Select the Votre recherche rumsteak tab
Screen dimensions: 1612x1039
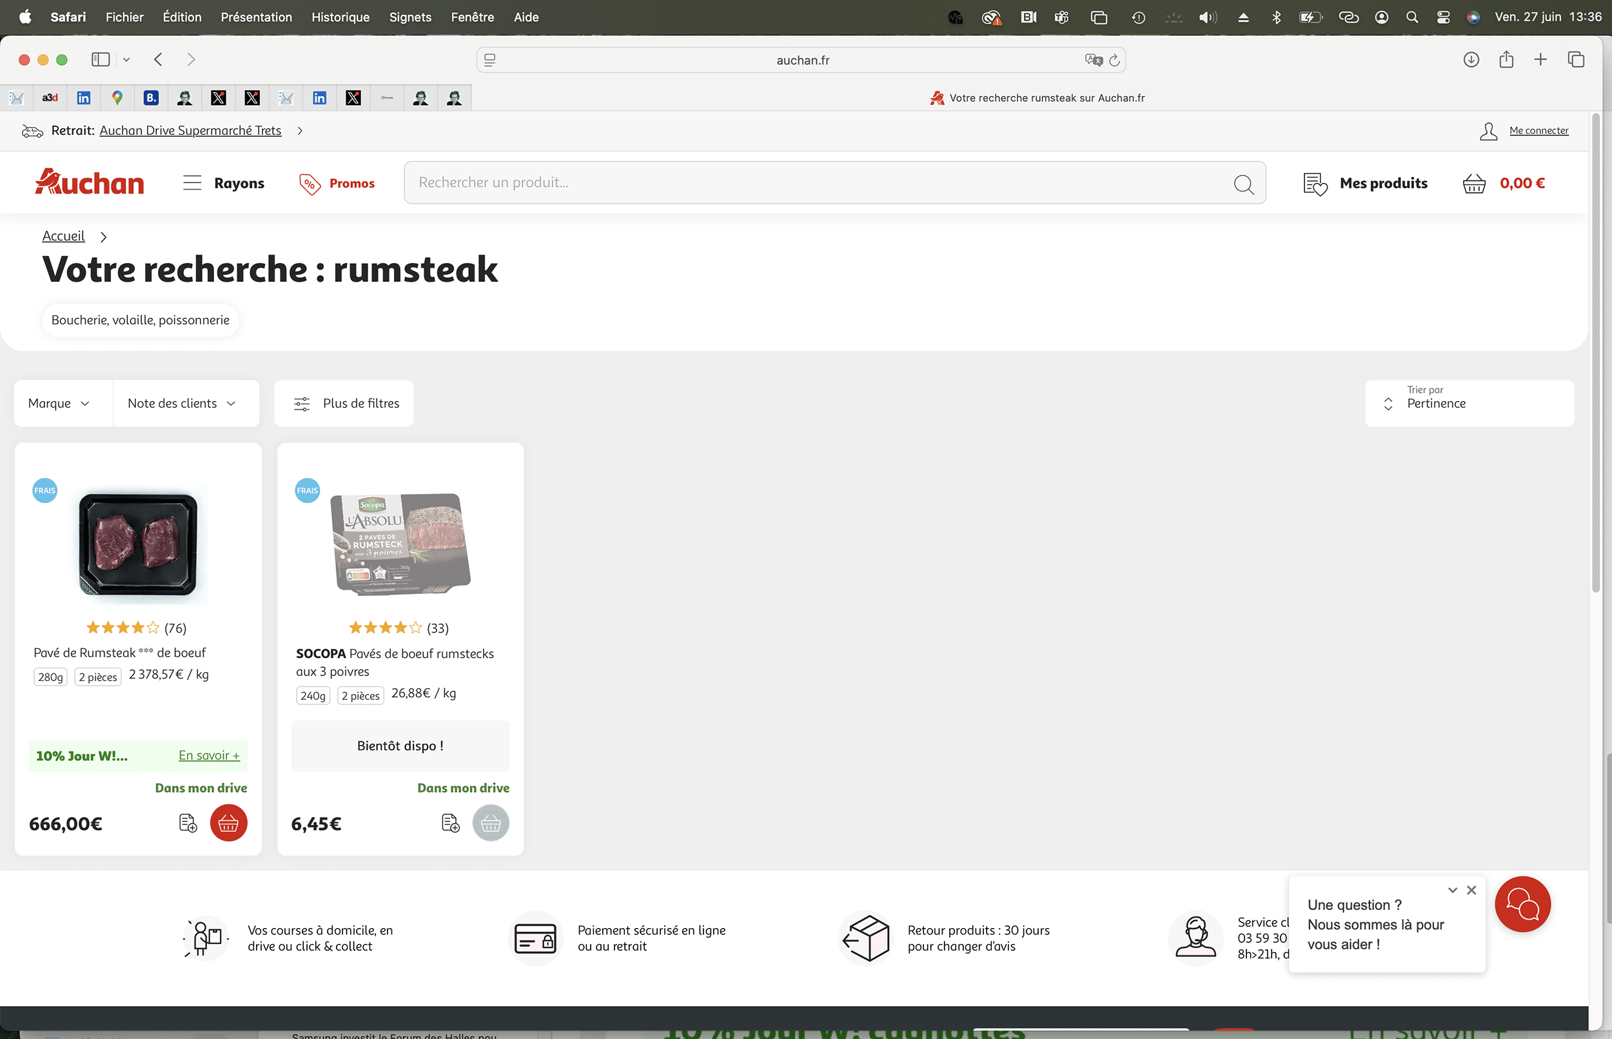point(1037,98)
